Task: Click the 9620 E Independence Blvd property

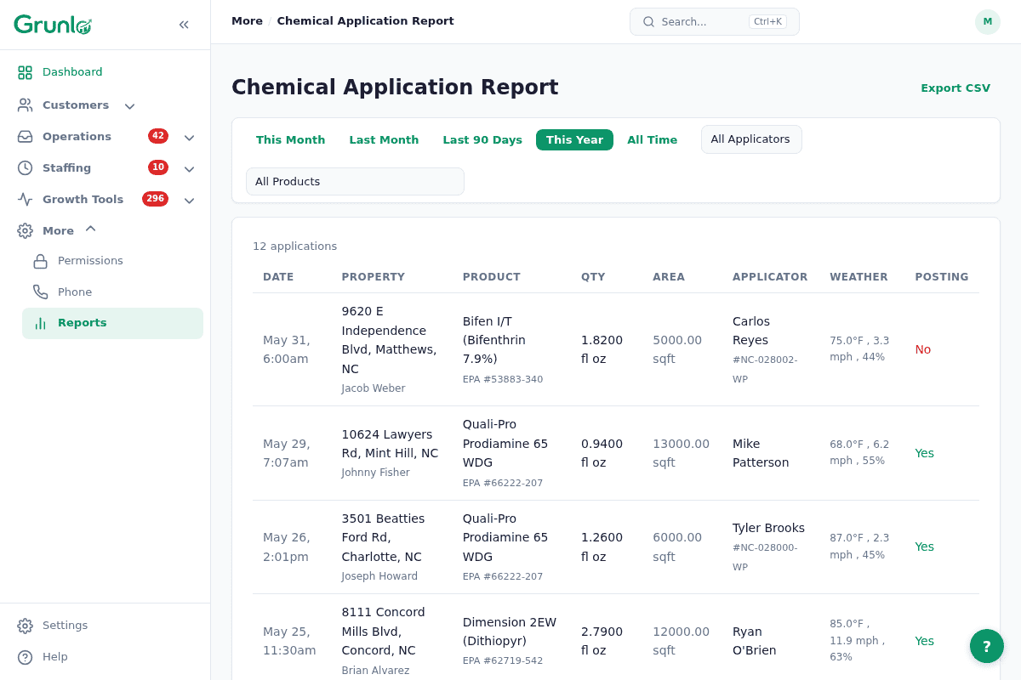Action: click(x=390, y=340)
